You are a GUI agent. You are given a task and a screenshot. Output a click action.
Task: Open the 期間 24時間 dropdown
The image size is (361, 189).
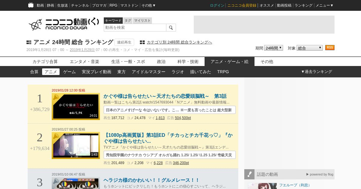coord(273,48)
